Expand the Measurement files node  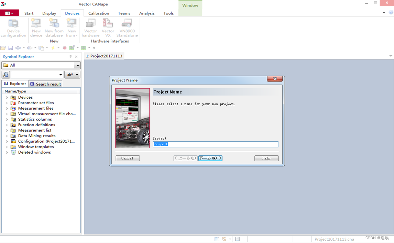(x=7, y=108)
